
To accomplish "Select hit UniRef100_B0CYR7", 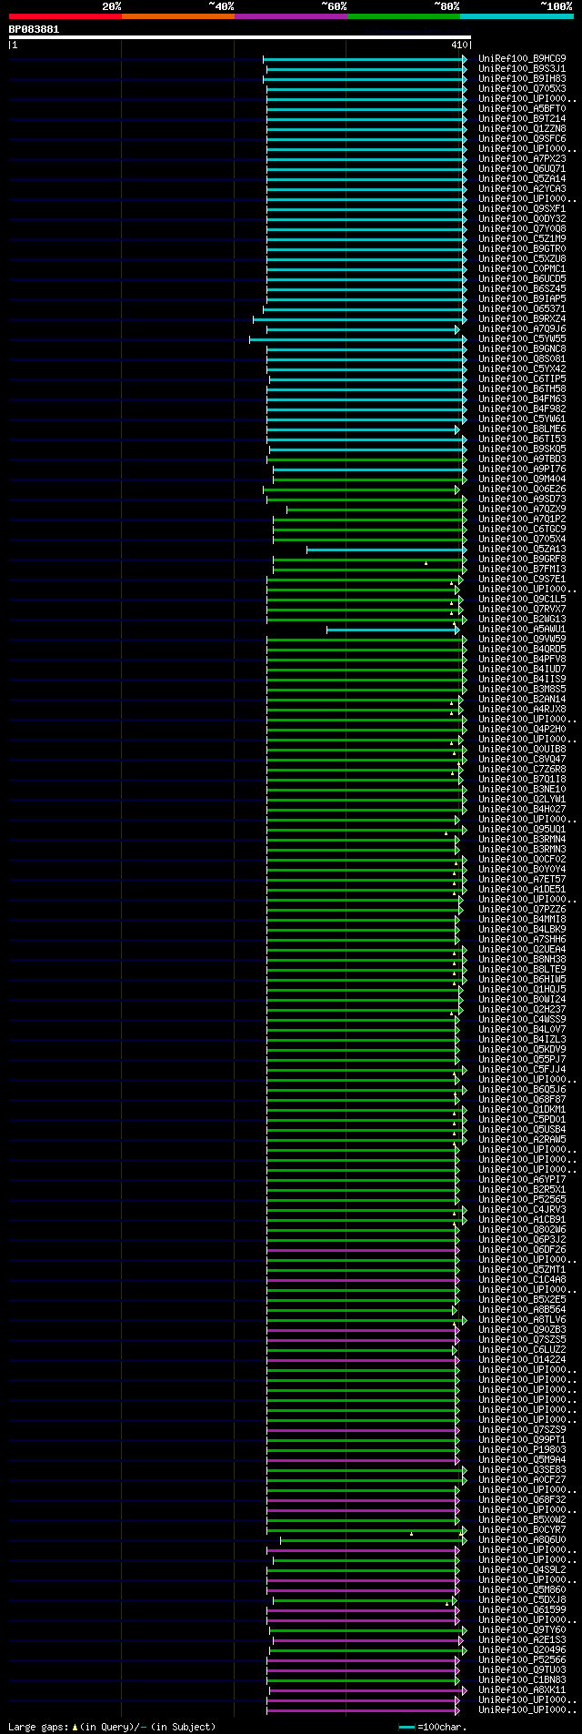I will coord(522,1530).
